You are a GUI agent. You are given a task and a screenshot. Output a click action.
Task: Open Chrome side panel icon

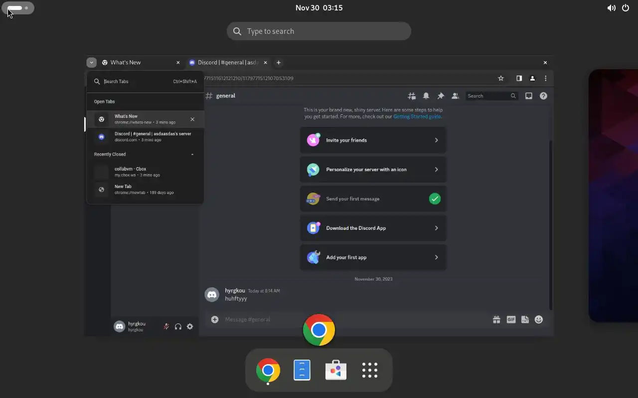tap(519, 78)
